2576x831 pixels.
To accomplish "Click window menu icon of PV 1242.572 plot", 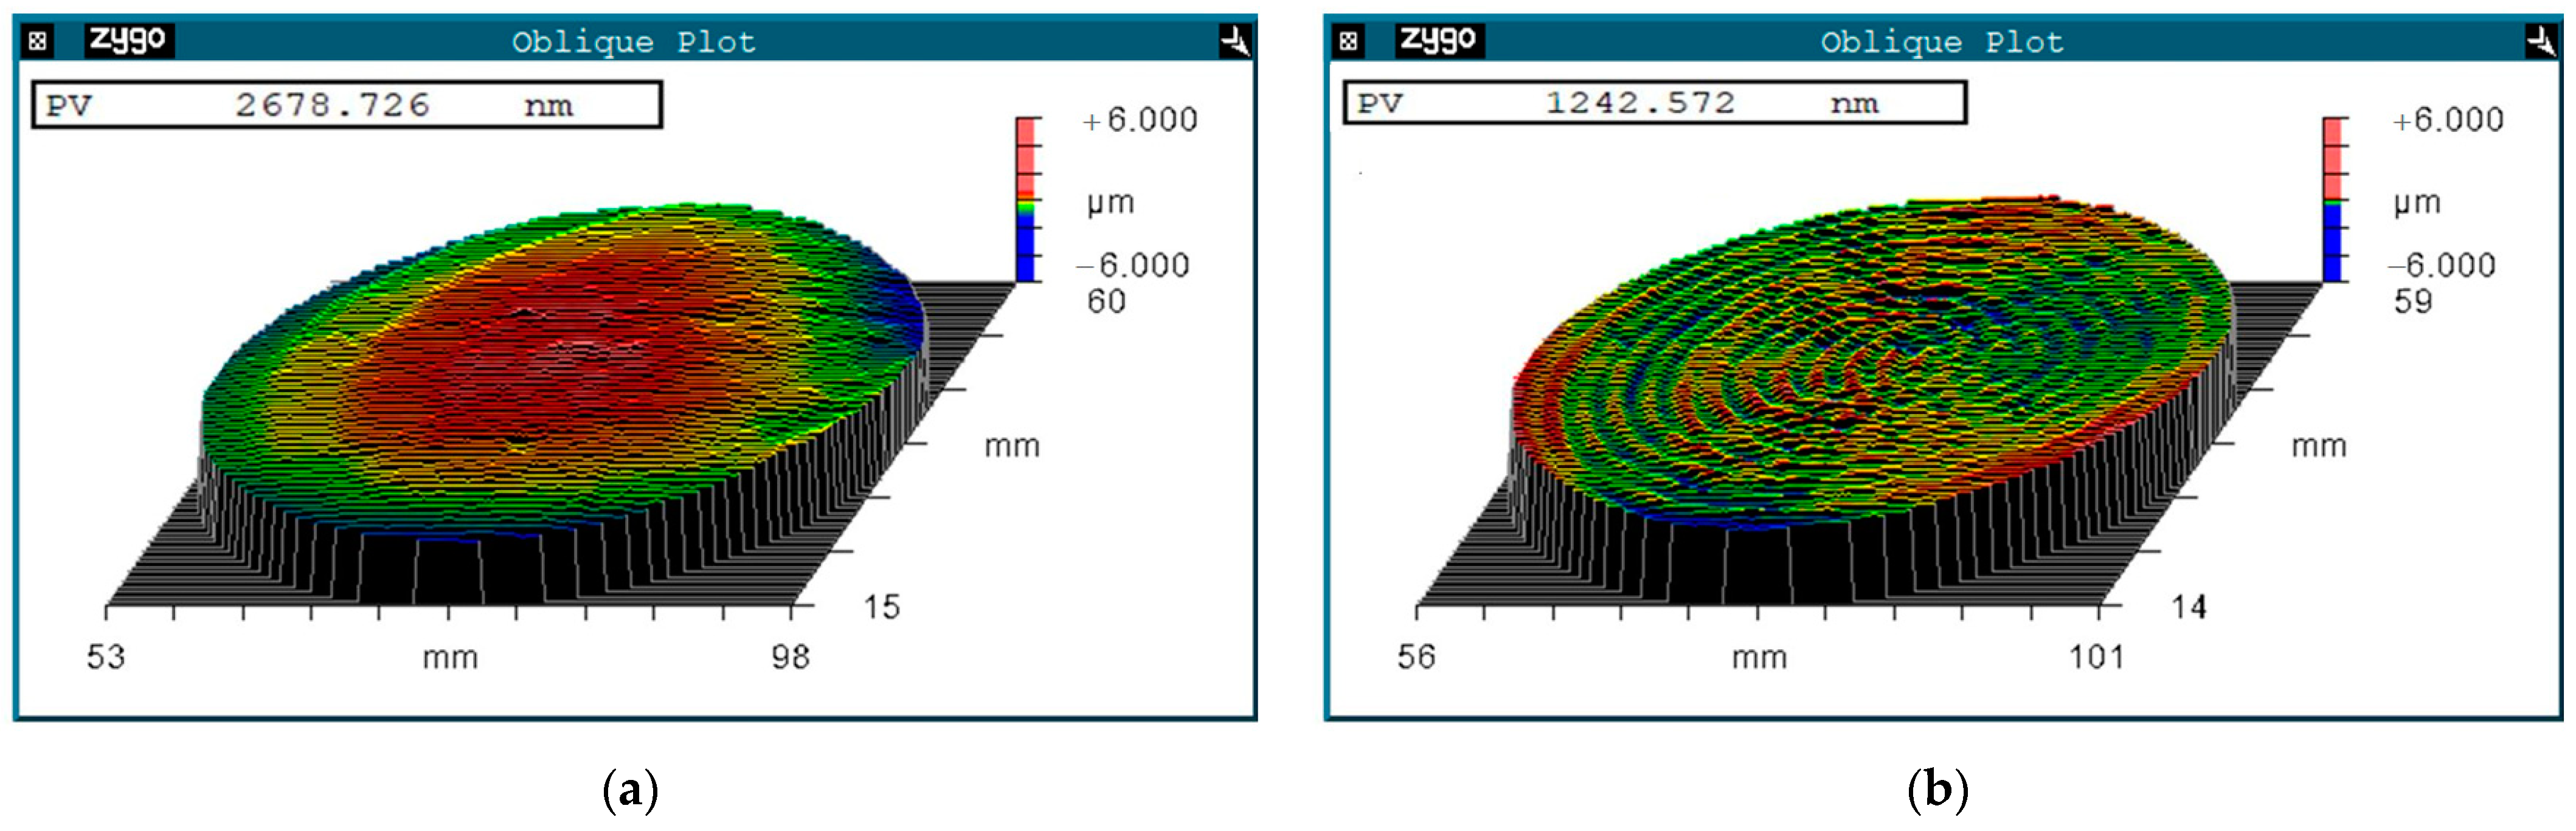I will point(1348,41).
